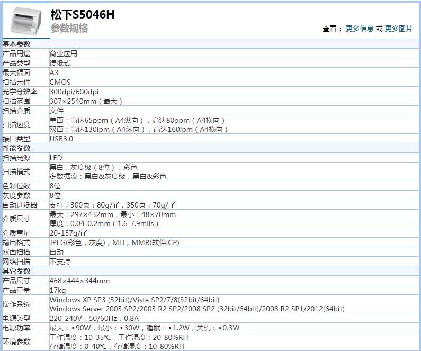This screenshot has width=421, height=351.
Task: Click the 黑白，灰度级（8位），彩色 scan mode line
Action: tap(93, 167)
